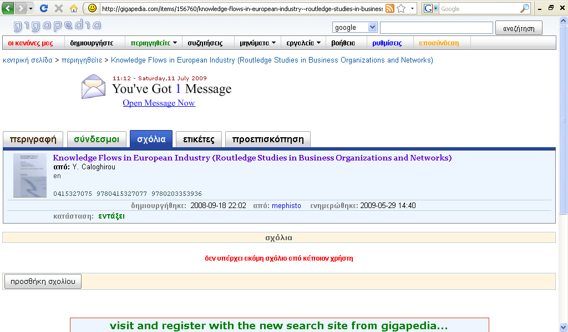This screenshot has height=332, width=568.
Task: Click the vertical scrollbar thumb
Action: [564, 120]
